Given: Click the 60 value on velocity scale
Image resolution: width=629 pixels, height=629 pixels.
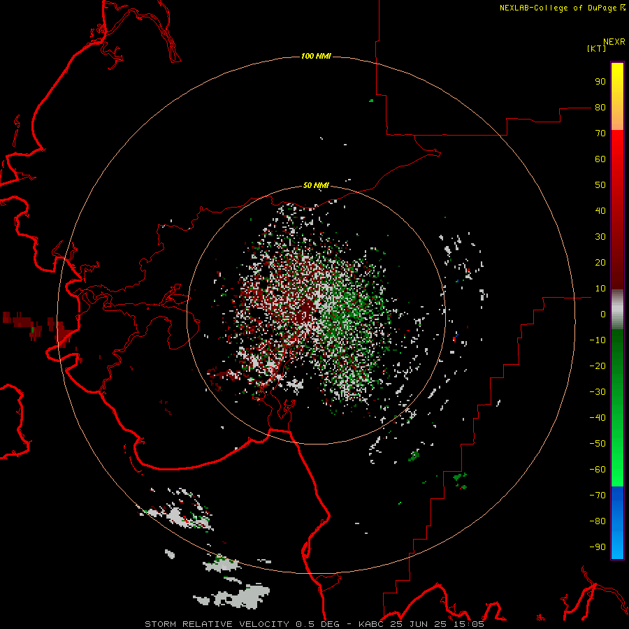Looking at the screenshot, I should point(600,159).
